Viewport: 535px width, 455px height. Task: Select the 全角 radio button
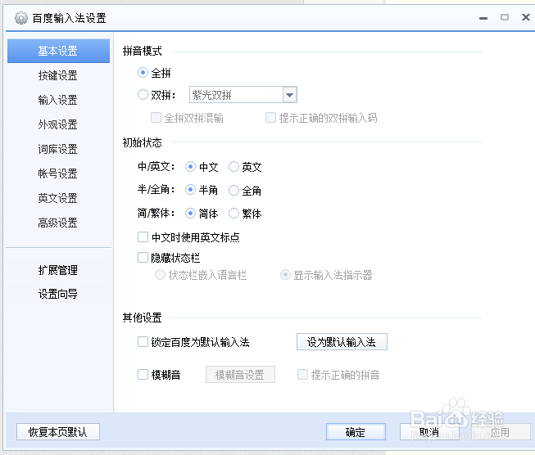(x=233, y=190)
